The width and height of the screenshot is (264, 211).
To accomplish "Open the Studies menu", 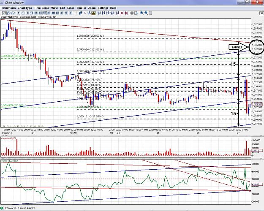I will tap(82, 8).
